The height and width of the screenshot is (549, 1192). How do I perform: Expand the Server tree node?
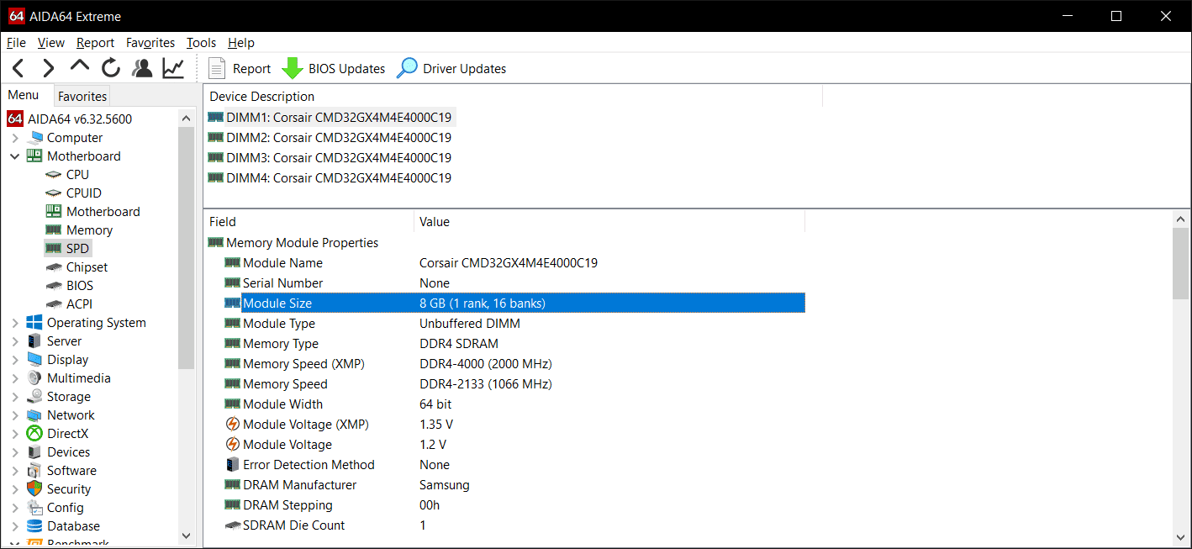[x=15, y=341]
